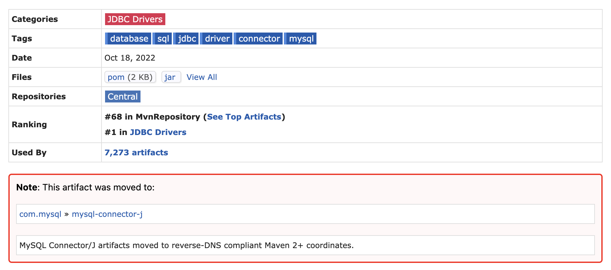Viewport: 611px width, 270px height.
Task: Select the driver tag
Action: coord(216,39)
